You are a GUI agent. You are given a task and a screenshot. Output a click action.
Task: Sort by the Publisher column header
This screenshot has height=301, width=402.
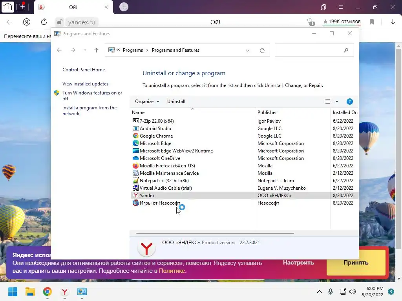pos(292,112)
